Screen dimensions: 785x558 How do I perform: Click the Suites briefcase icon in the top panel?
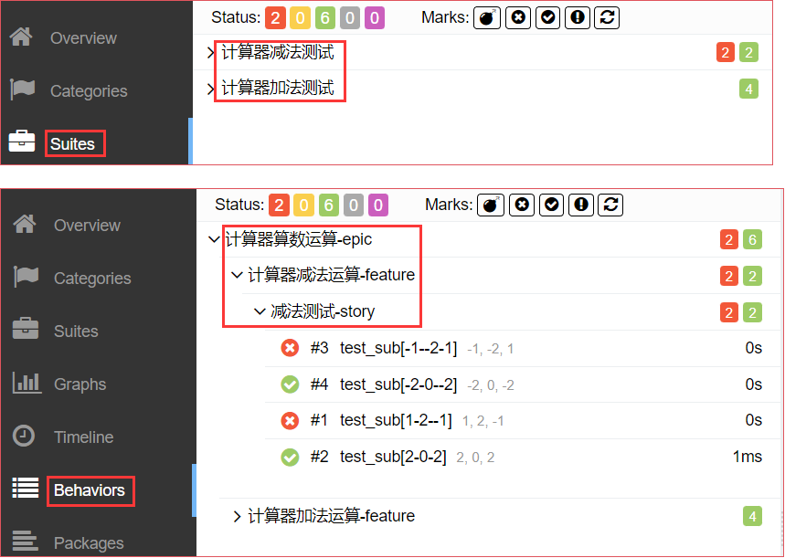(22, 142)
